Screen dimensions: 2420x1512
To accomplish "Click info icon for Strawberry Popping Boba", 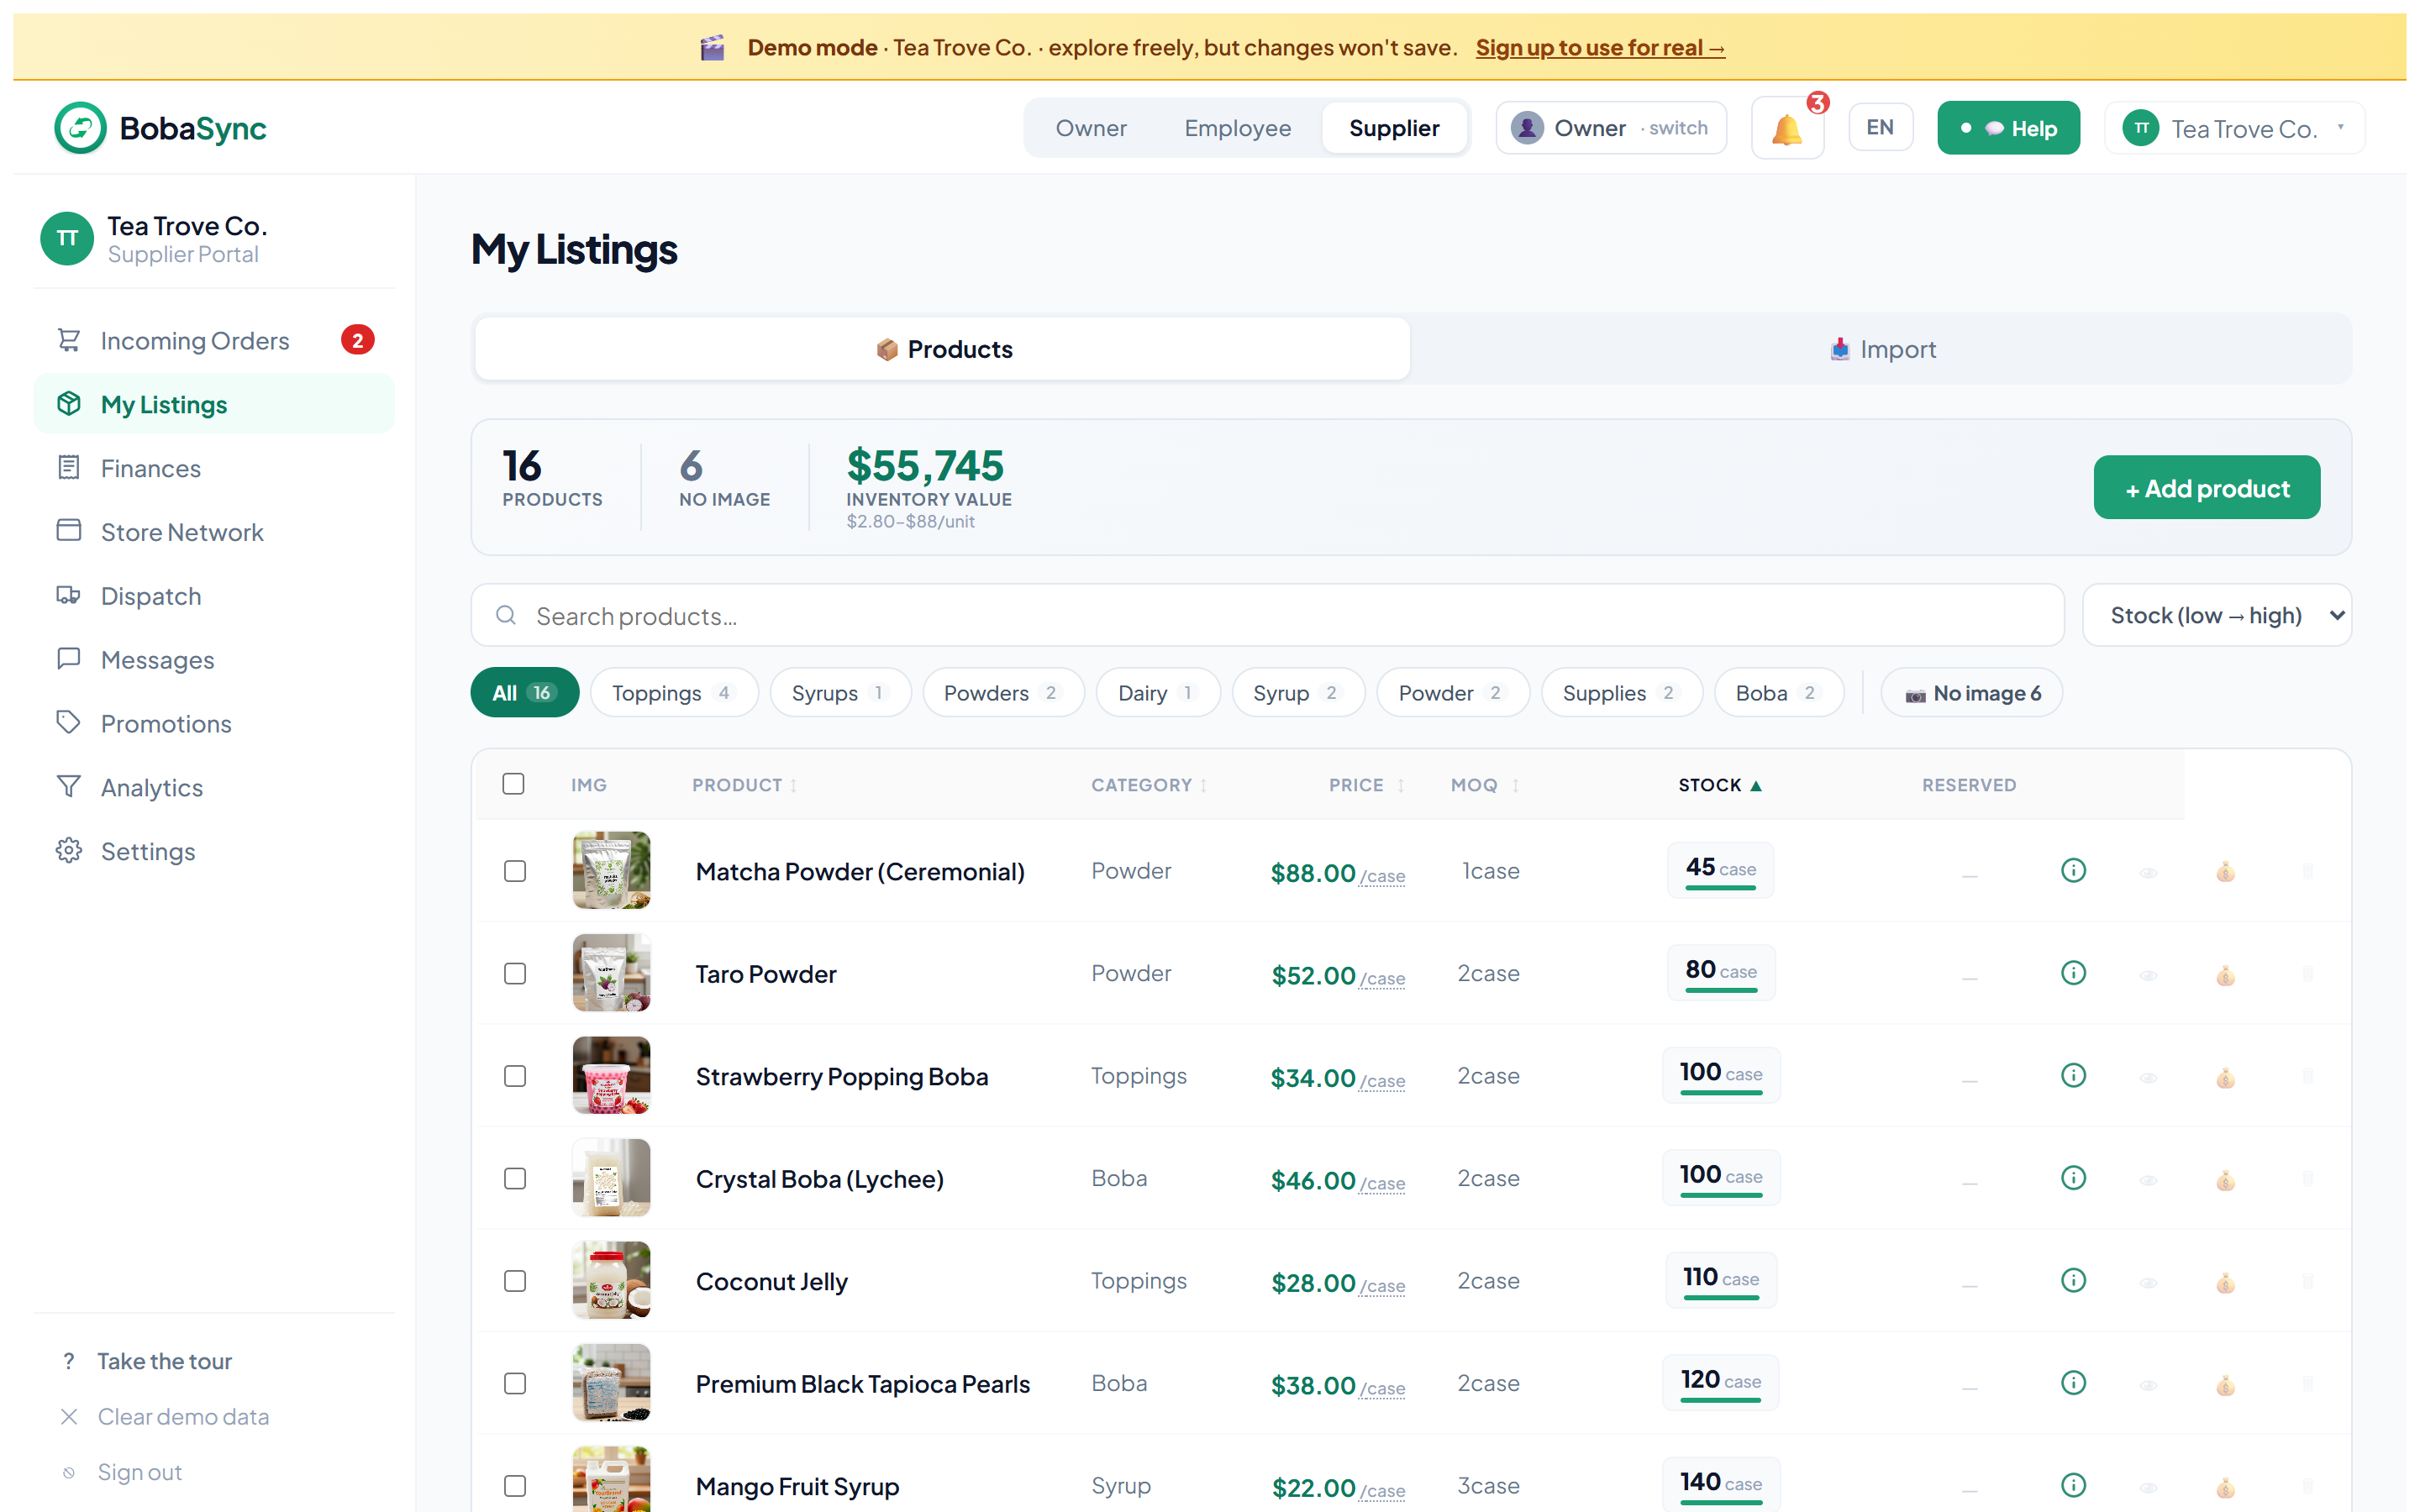I will point(2073,1075).
